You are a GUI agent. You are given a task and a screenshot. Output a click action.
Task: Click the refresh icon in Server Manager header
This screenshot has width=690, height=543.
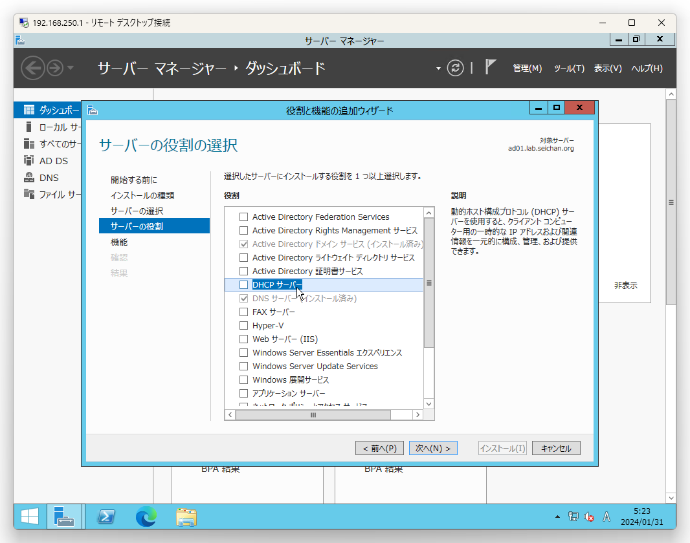pyautogui.click(x=455, y=68)
